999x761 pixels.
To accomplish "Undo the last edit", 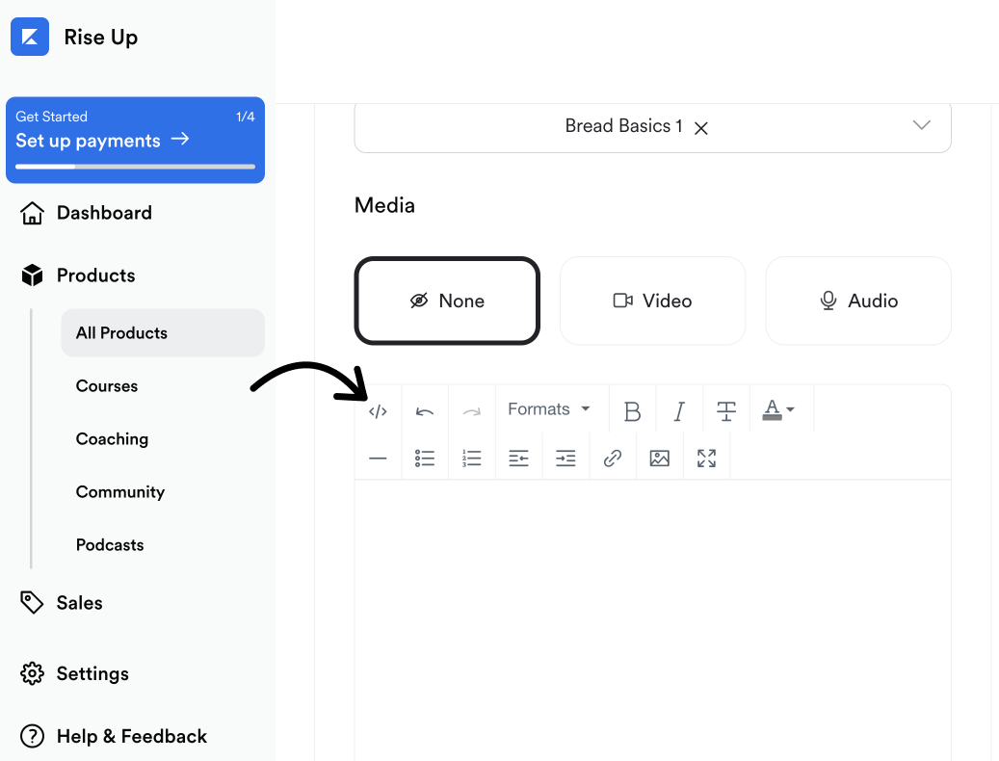I will click(424, 410).
